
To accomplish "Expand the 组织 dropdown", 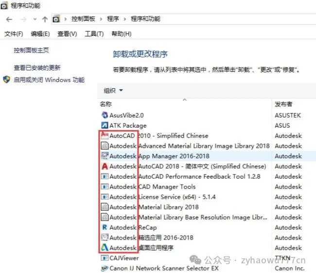I will [121, 90].
